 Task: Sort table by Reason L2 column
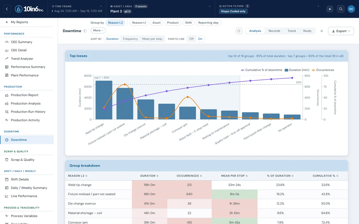tap(78, 176)
